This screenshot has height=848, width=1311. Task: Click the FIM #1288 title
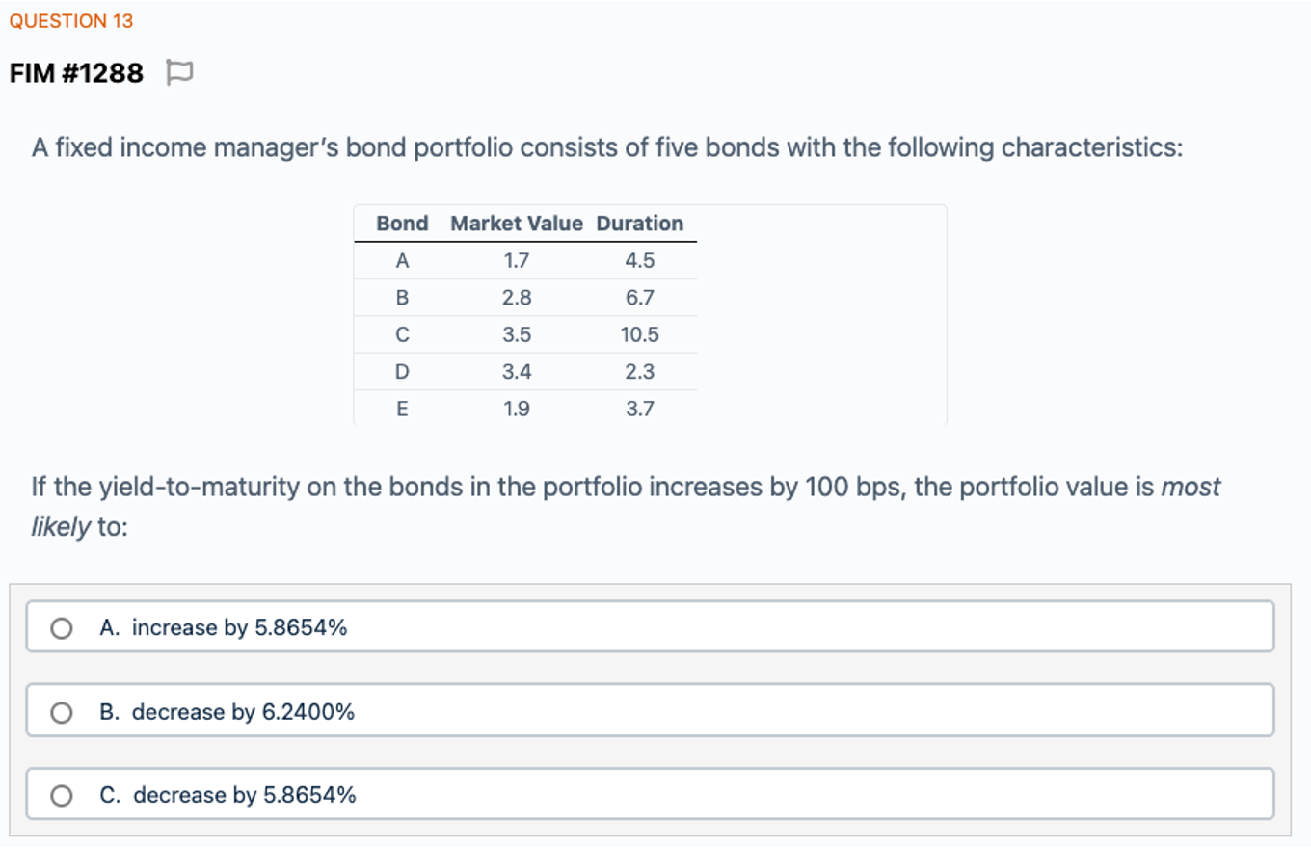[x=77, y=73]
